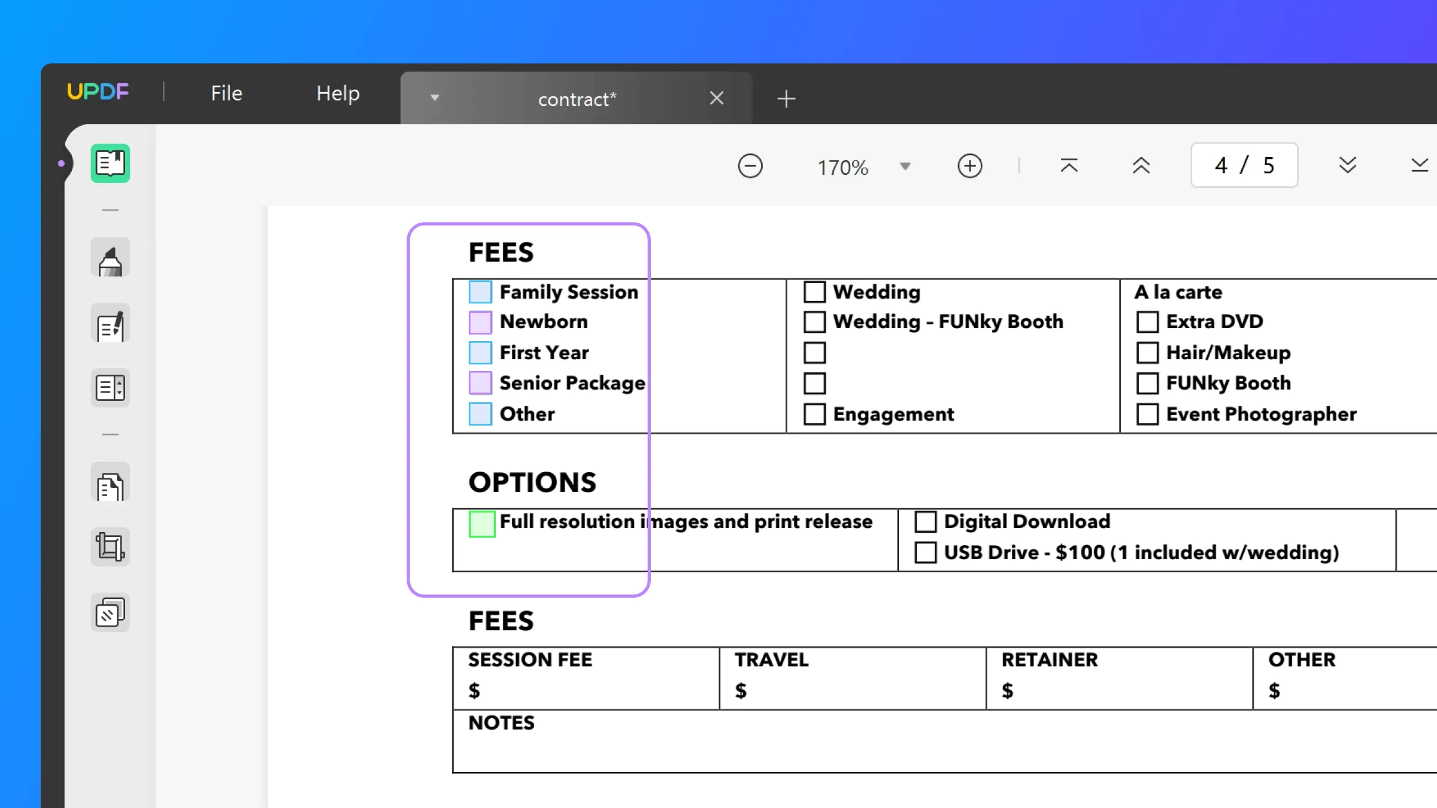Toggle the Wedding checkbox
This screenshot has height=808, width=1437.
tap(814, 290)
